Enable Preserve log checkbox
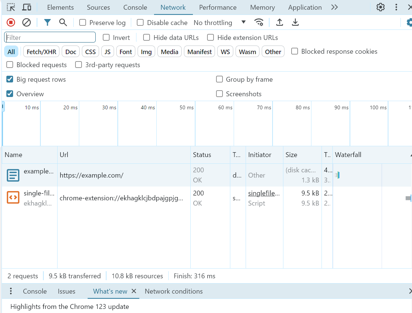 (83, 23)
